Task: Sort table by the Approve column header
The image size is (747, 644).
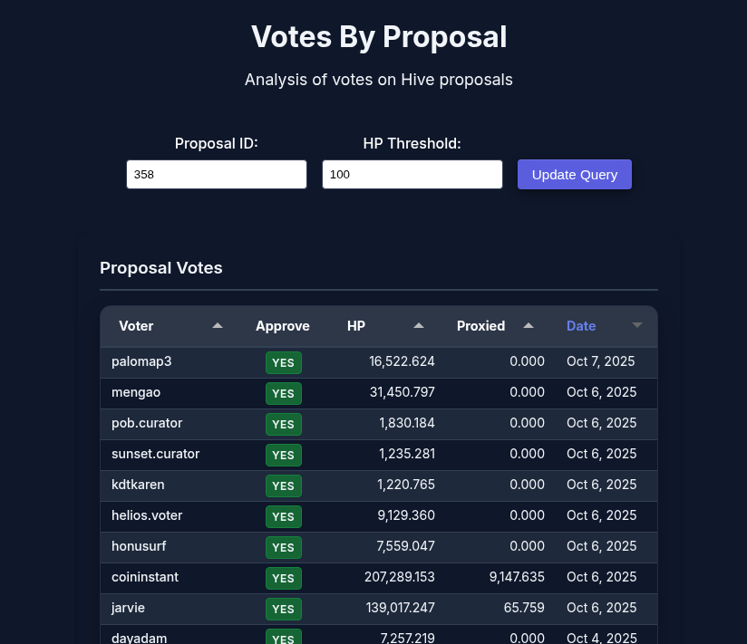Action: pyautogui.click(x=283, y=326)
